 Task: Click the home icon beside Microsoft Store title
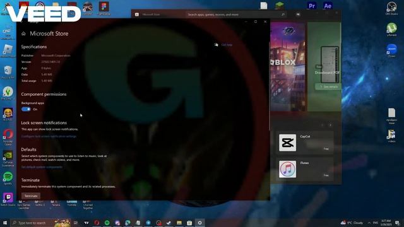(x=23, y=33)
